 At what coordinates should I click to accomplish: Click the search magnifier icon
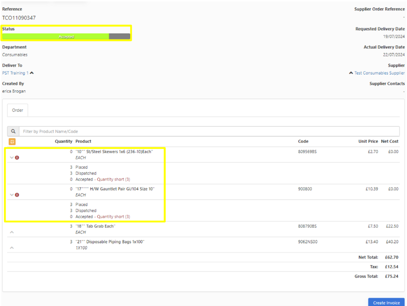13,132
